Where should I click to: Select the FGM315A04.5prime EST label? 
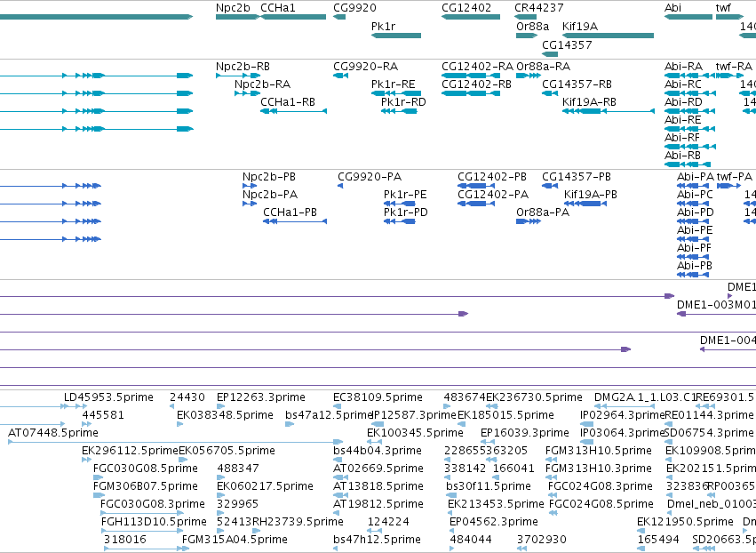(235, 540)
